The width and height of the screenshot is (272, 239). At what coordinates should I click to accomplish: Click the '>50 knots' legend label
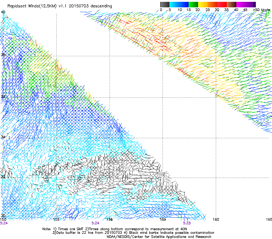tap(261, 10)
